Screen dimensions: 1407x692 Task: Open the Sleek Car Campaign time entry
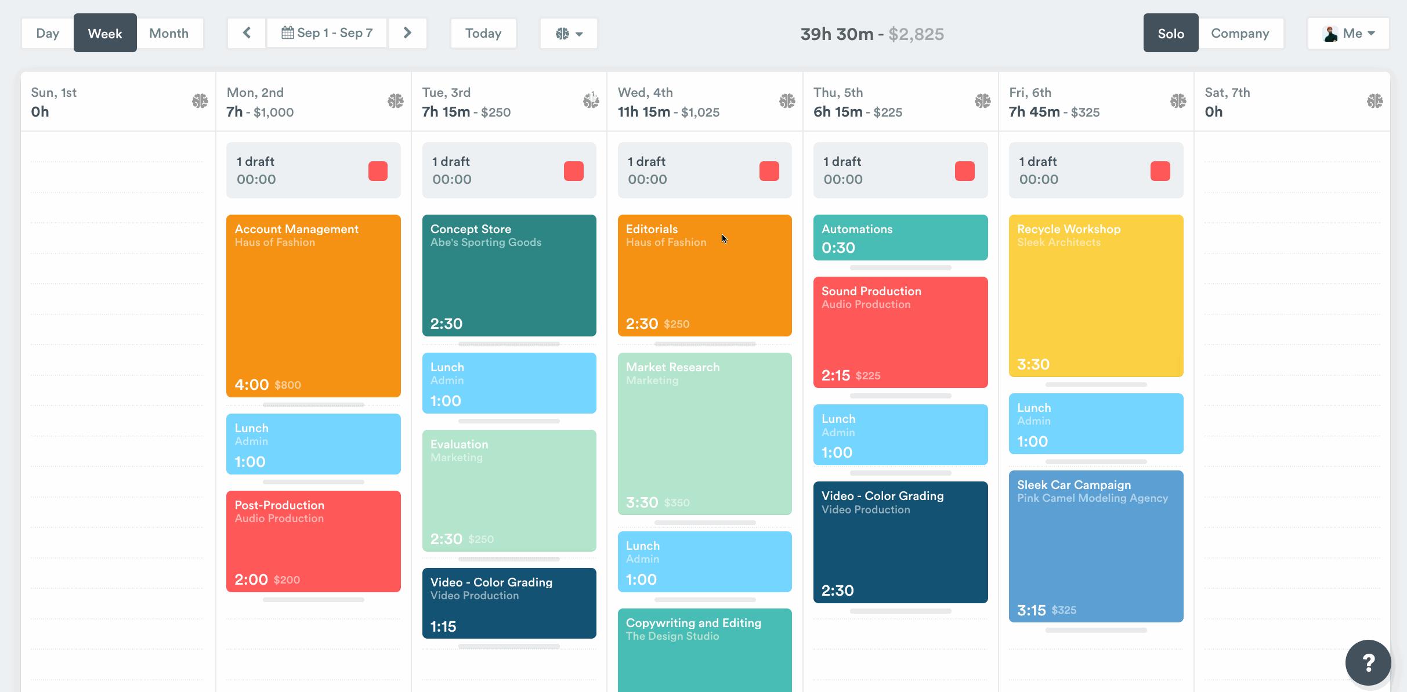(1095, 546)
